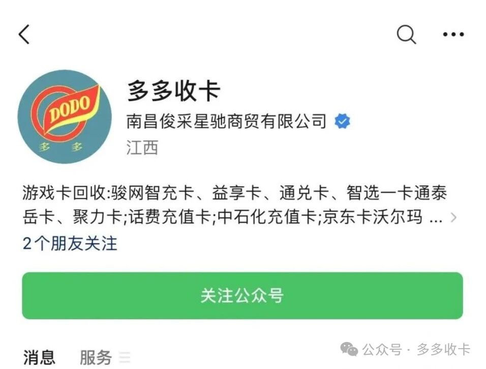
Task: Tap the blue verified badge
Action: coord(342,121)
